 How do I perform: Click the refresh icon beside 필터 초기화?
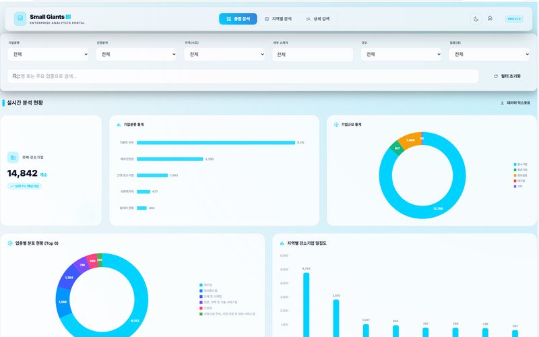pos(496,76)
